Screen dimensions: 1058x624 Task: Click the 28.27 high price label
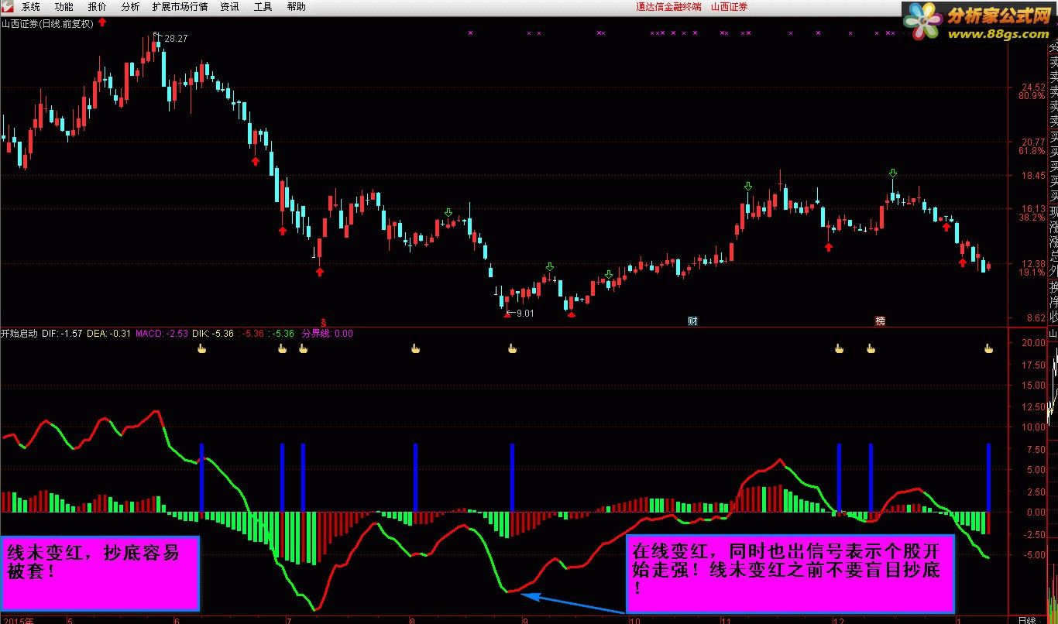176,38
